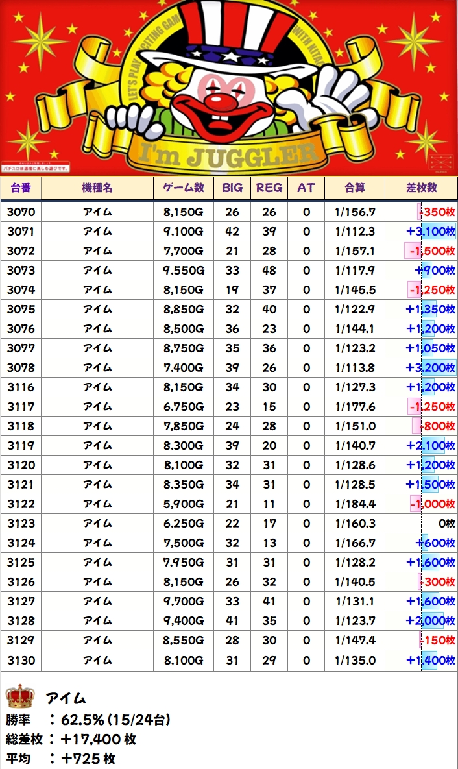This screenshot has width=458, height=769.
Task: Click the +900枚 difference value
Action: click(x=435, y=270)
